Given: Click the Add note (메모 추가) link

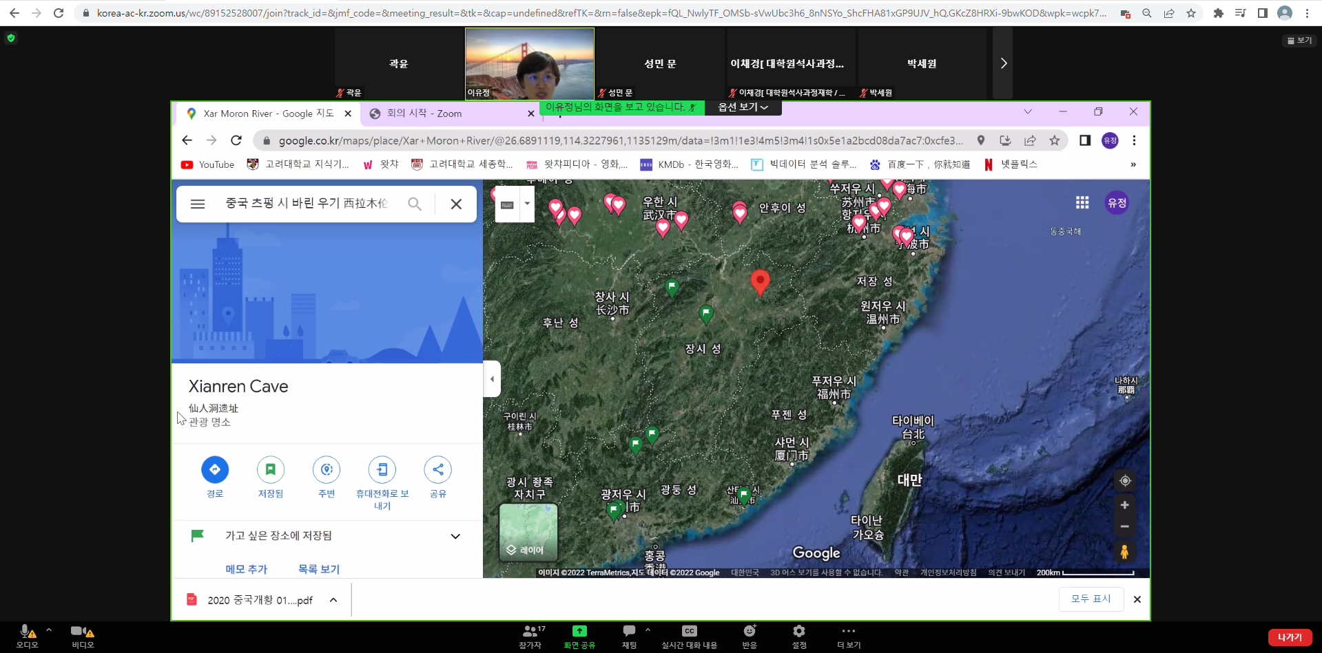Looking at the screenshot, I should (x=246, y=569).
